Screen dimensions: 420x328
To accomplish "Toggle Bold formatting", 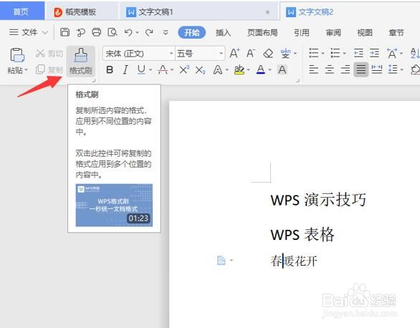I will [110, 70].
